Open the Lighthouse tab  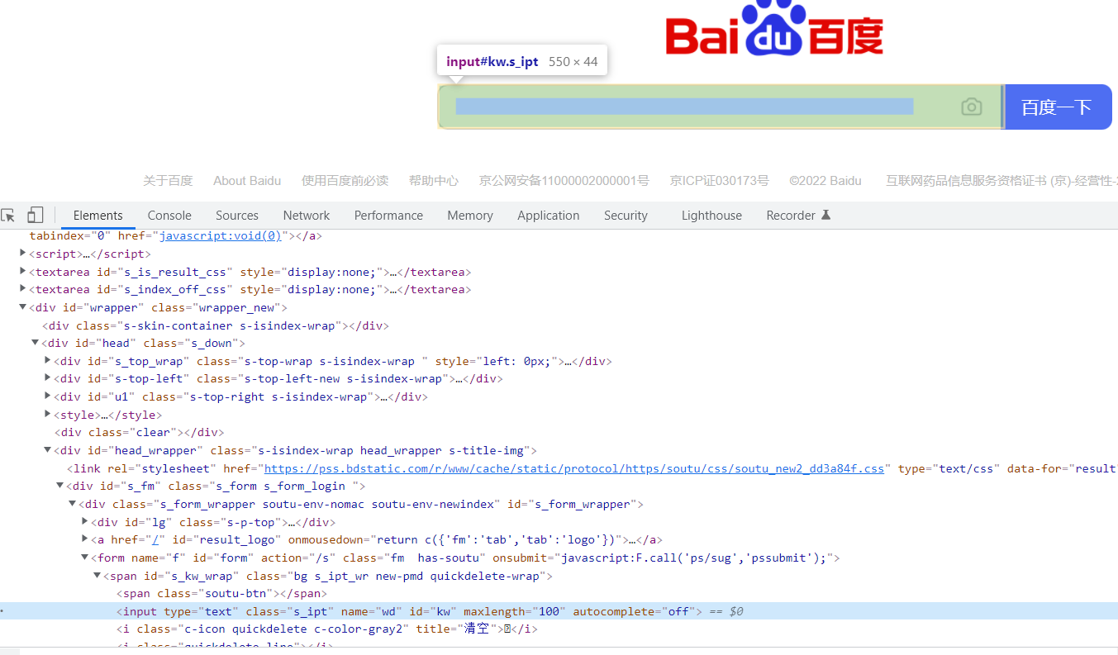[x=711, y=216]
